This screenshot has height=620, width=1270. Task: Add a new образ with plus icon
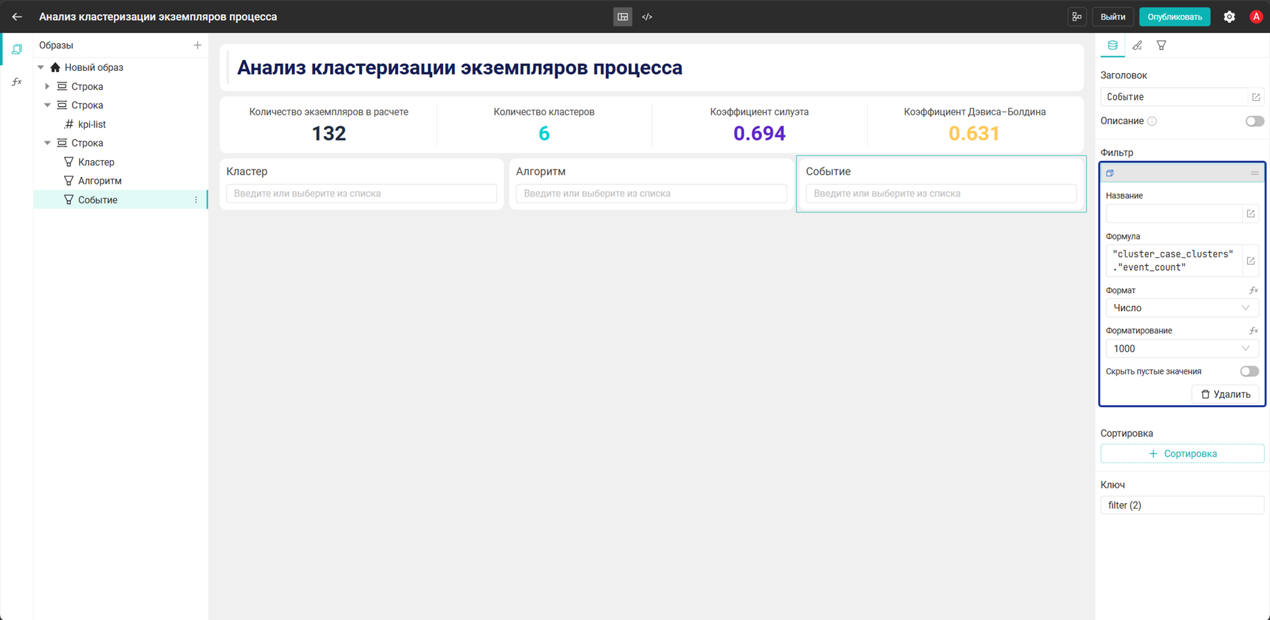[197, 45]
